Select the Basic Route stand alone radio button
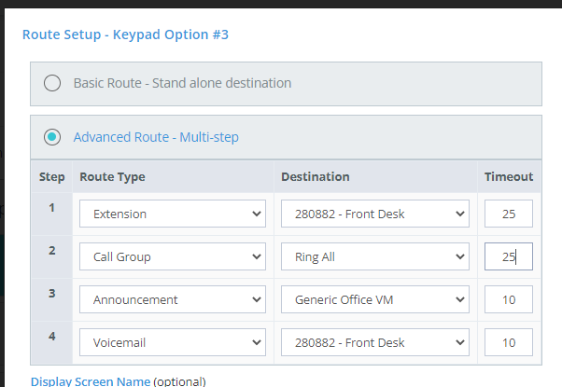 [52, 83]
